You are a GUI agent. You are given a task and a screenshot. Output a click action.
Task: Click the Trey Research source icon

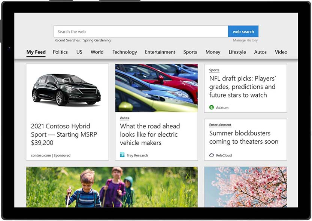click(122, 155)
